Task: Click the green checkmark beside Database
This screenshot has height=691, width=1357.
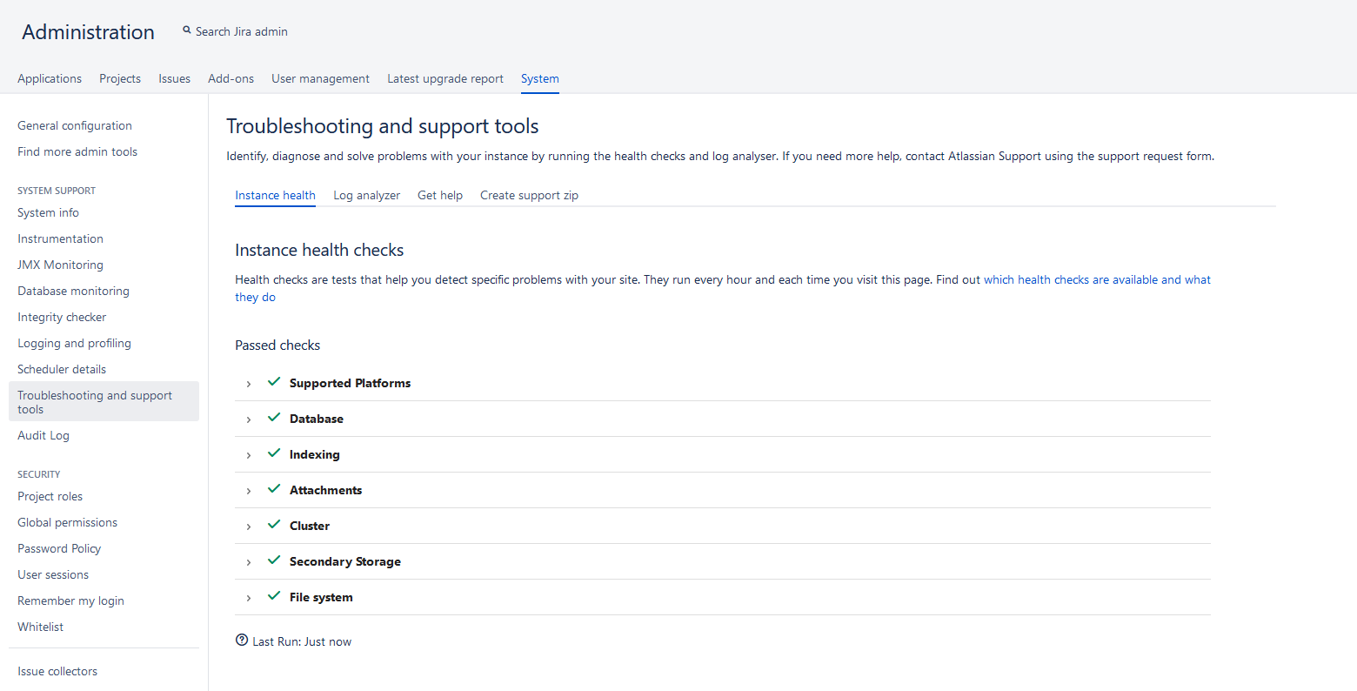Action: 274,418
